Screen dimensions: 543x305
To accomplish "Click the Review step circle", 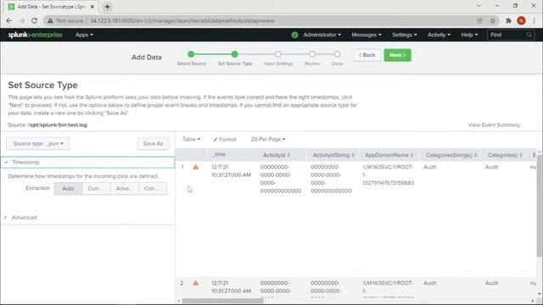I will point(312,54).
